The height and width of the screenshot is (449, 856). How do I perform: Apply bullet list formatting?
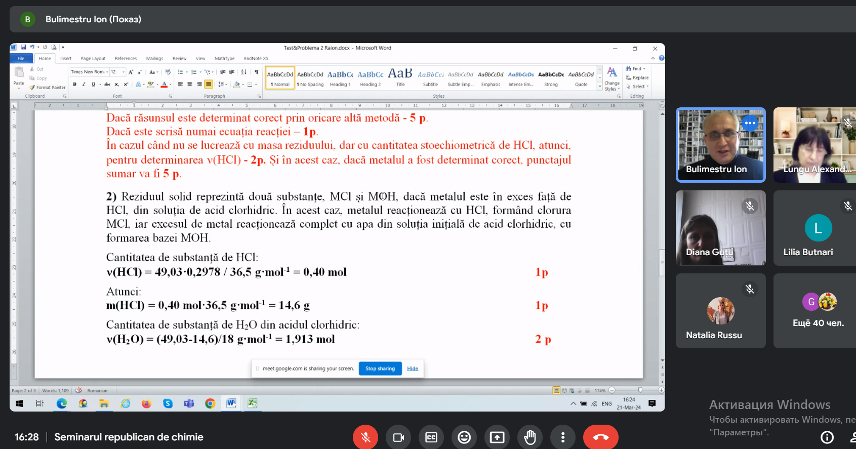pyautogui.click(x=181, y=72)
